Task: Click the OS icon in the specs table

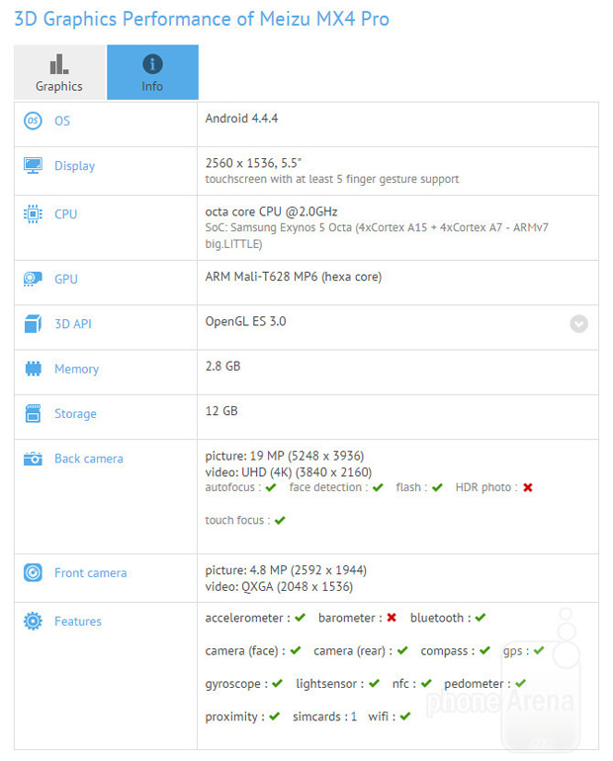Action: click(x=34, y=121)
